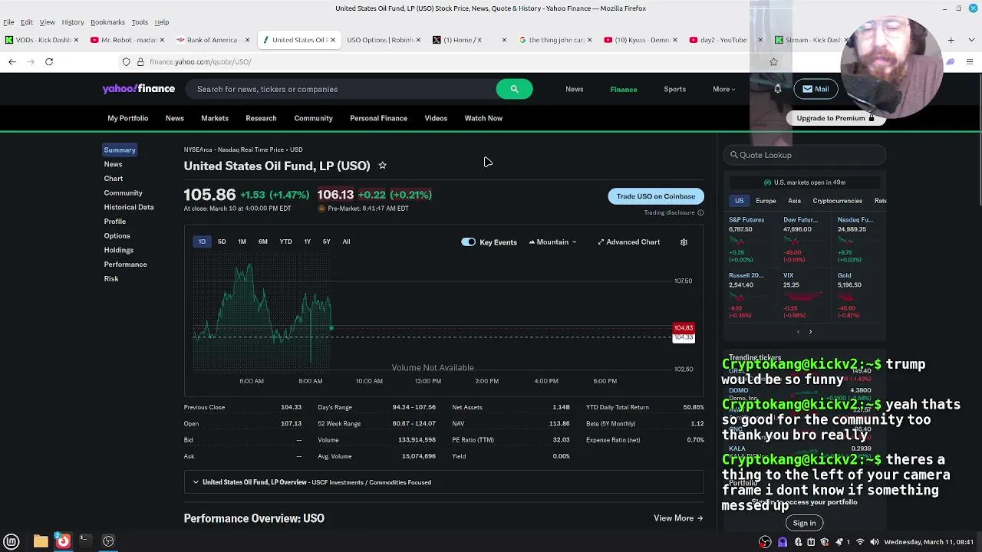Switch markets panel to Europe tab

766,201
